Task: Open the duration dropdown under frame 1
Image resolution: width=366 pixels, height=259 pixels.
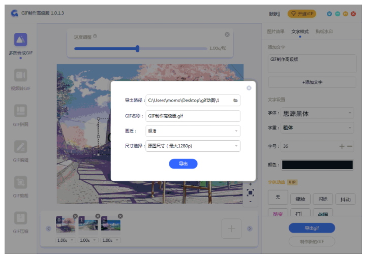Action: (88, 240)
